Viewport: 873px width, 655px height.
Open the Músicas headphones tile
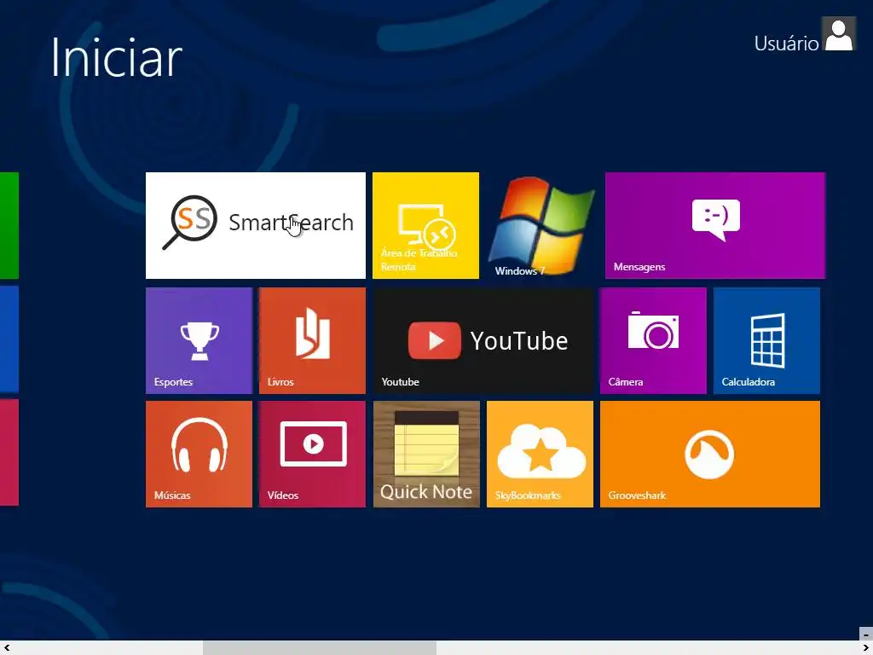point(199,454)
